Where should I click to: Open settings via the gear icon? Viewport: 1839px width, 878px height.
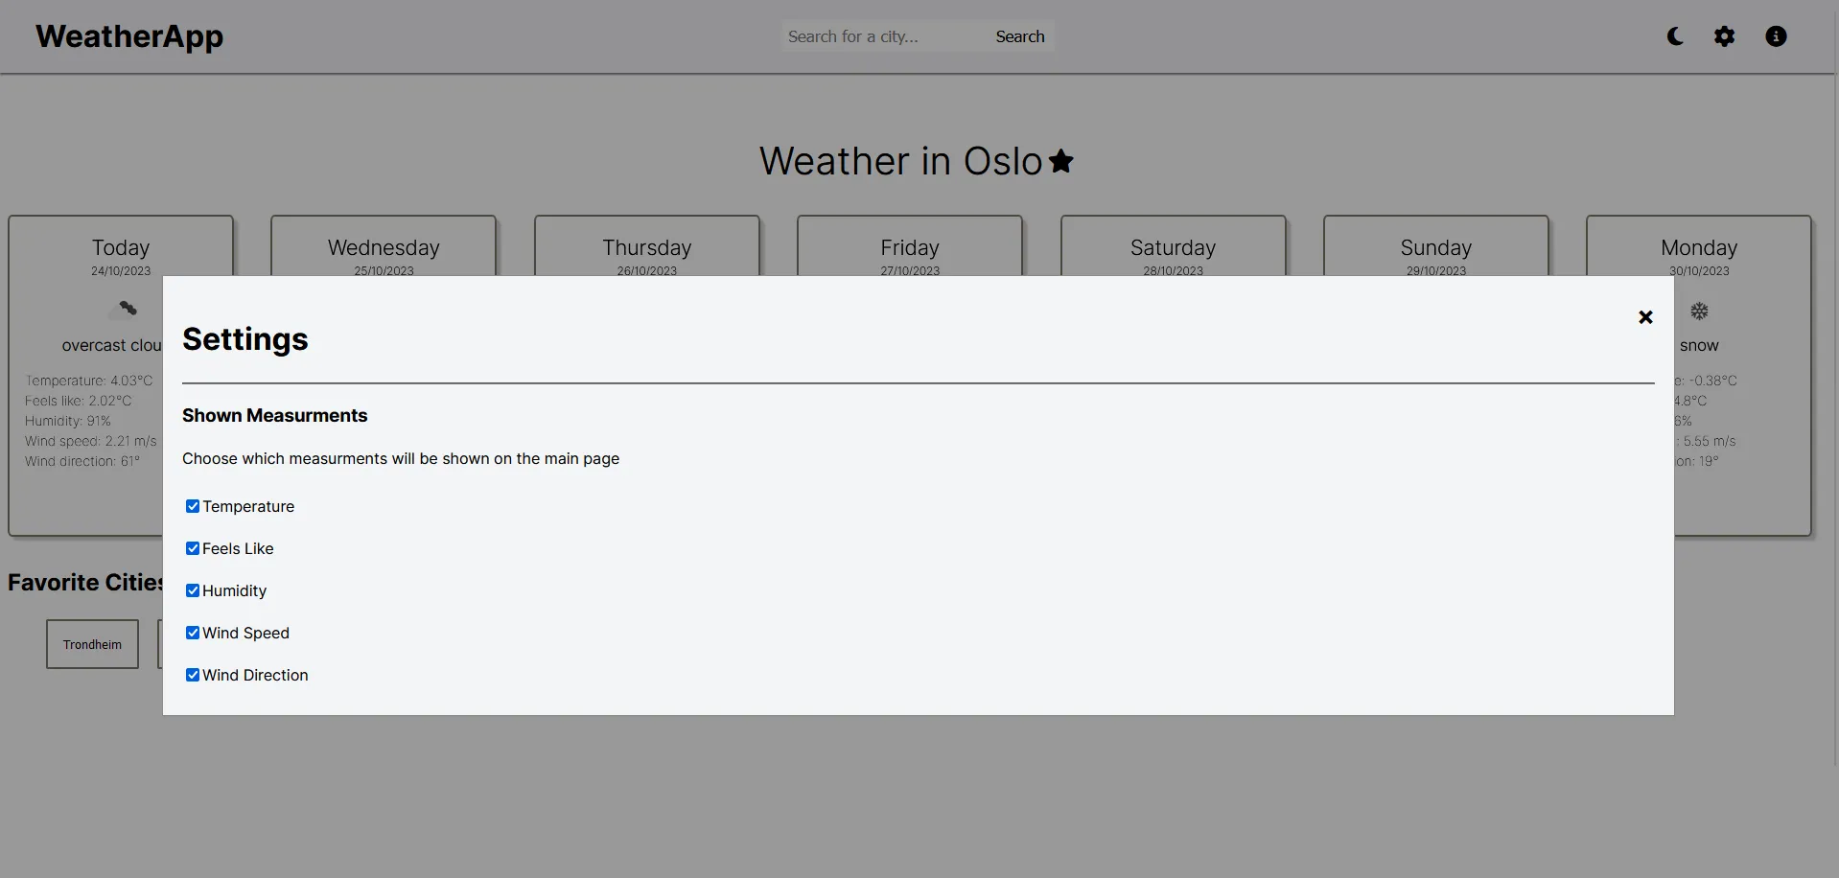tap(1724, 36)
